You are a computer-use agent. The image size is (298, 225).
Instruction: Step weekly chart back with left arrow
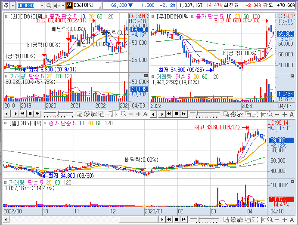click(x=153, y=114)
